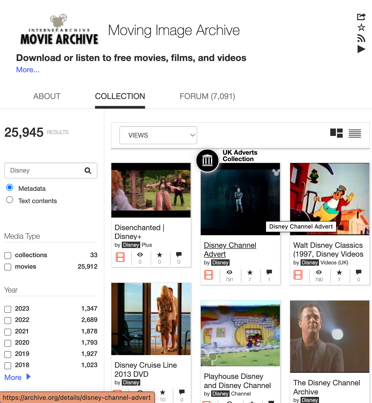Open Walt Disney Classics title
Viewport: 372px width, 403px height.
click(x=328, y=250)
